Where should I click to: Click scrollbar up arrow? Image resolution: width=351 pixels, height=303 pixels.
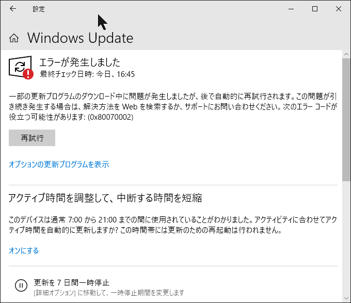[x=346, y=54]
